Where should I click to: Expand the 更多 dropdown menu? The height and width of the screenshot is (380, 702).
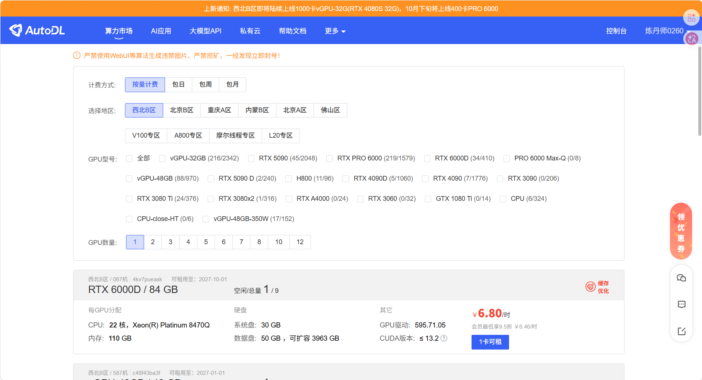(335, 31)
